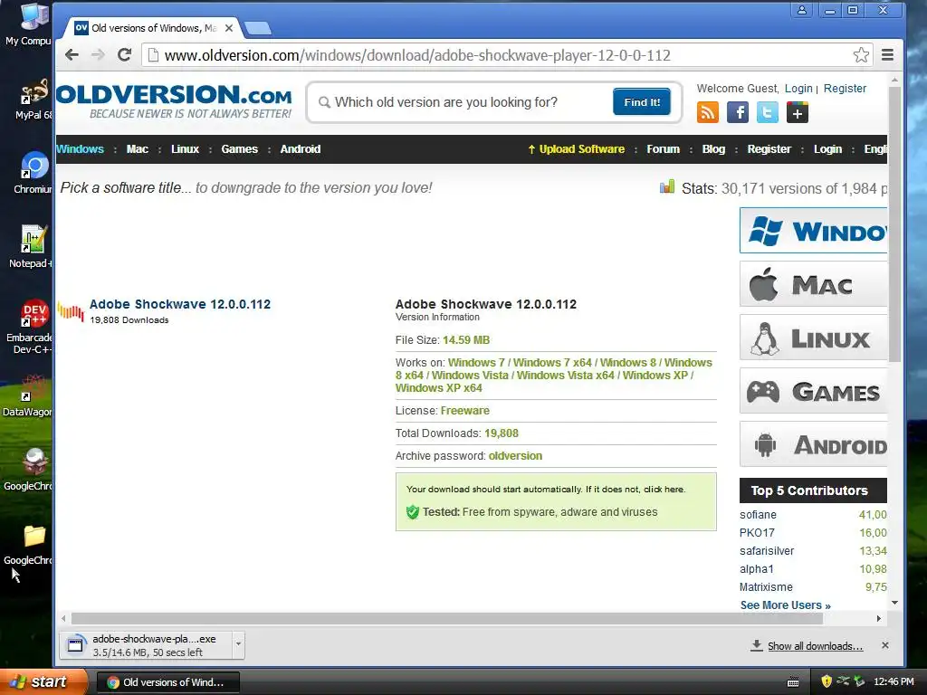Click the Login link beside Welcome Guest
The image size is (927, 695).
798,88
